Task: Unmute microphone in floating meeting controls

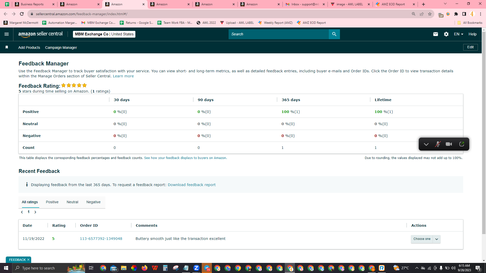Action: tap(438, 144)
